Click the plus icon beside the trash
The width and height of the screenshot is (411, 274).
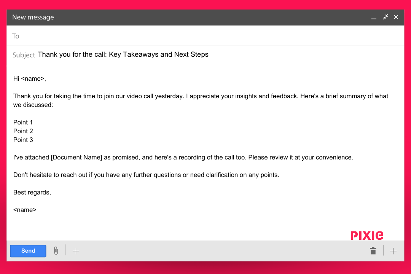(393, 251)
